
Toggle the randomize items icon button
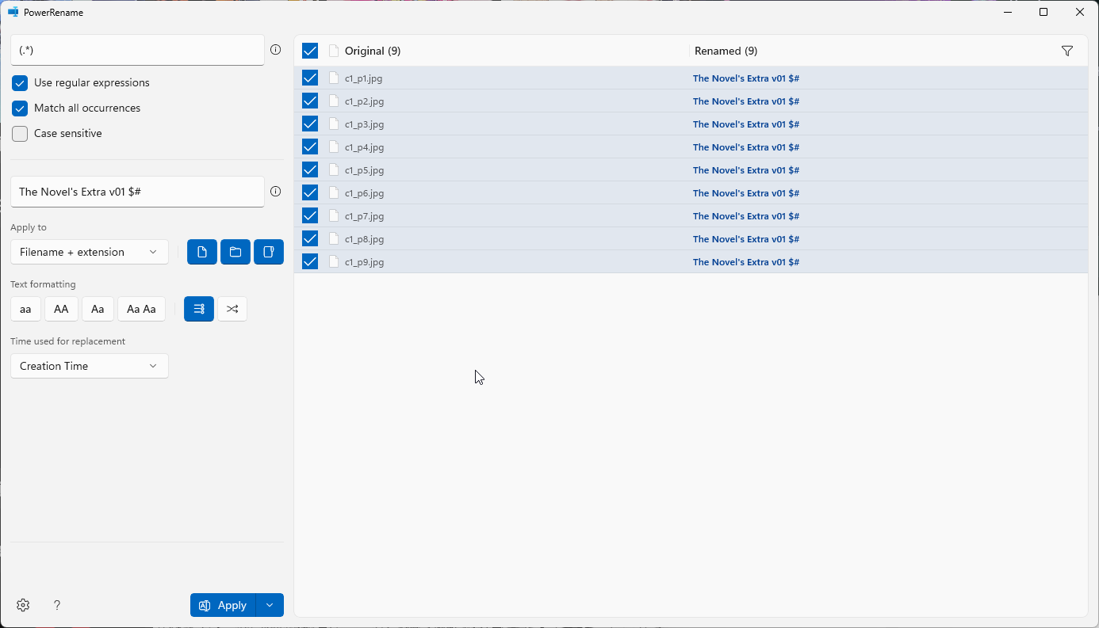[x=232, y=309]
